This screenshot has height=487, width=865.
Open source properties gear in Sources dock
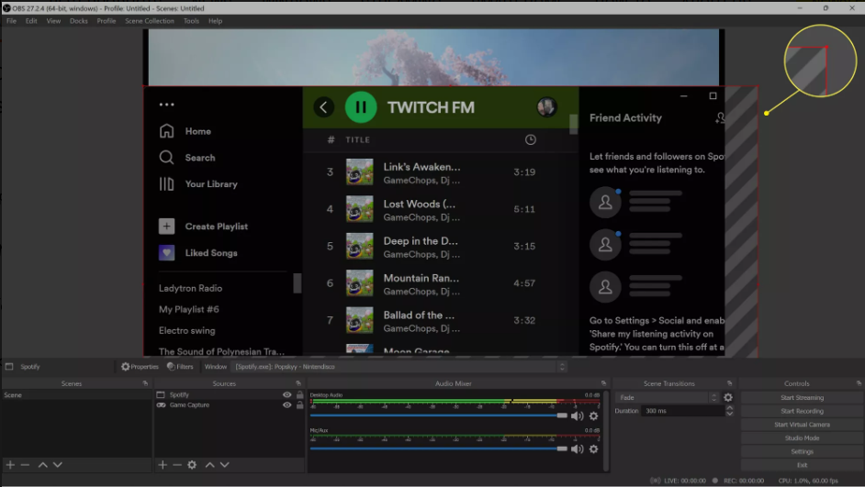(x=192, y=465)
